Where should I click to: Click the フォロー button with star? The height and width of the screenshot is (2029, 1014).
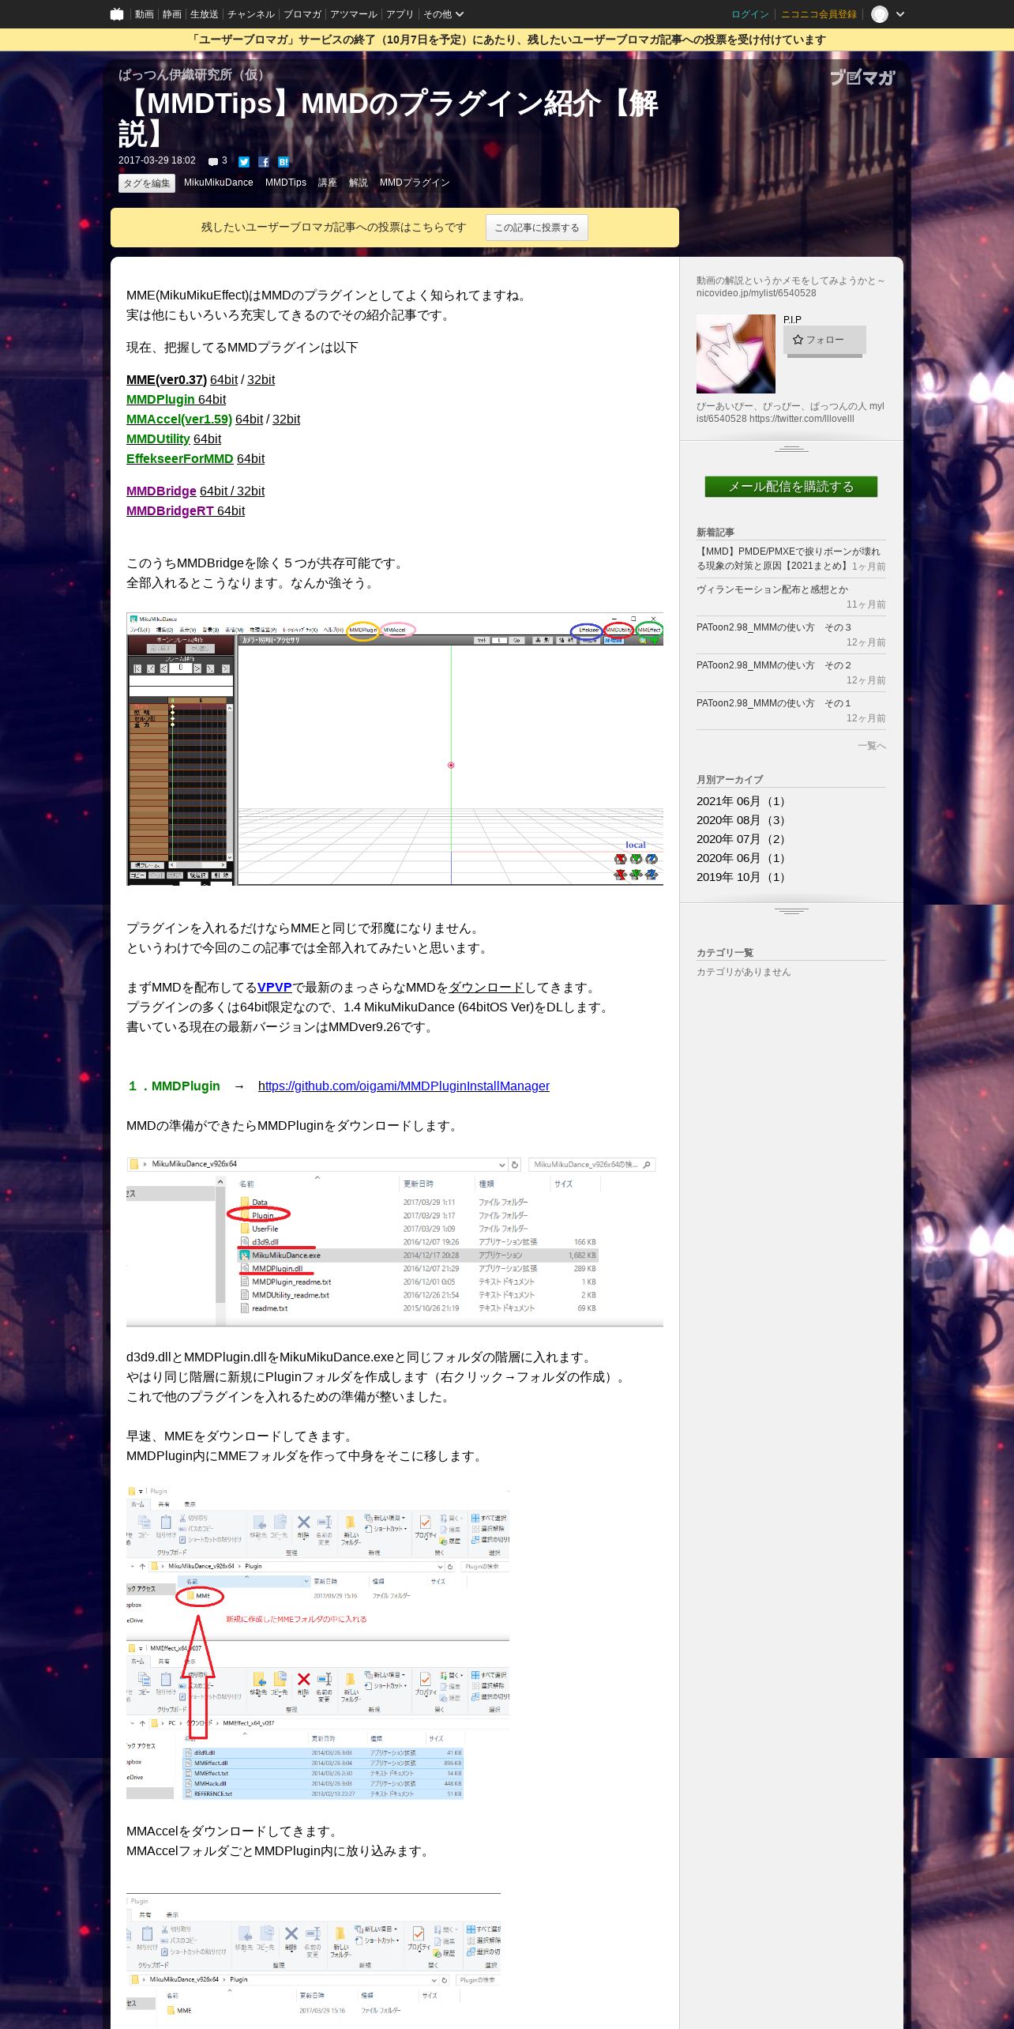pos(824,340)
